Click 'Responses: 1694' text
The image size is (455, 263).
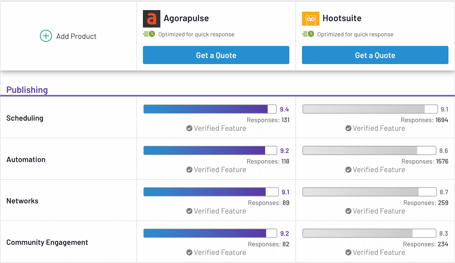[x=425, y=120]
